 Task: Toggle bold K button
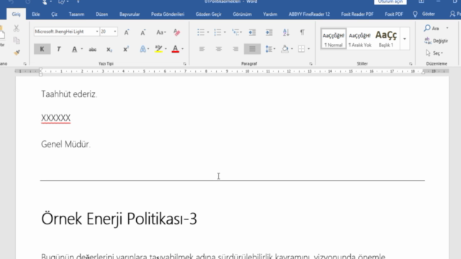pos(42,49)
